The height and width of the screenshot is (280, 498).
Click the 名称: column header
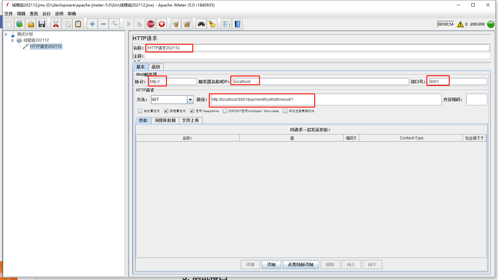point(188,138)
